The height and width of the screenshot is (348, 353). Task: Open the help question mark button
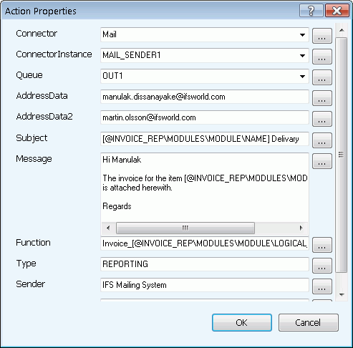click(x=311, y=11)
